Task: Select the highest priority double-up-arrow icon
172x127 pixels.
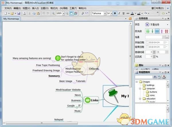Action: tap(167, 31)
